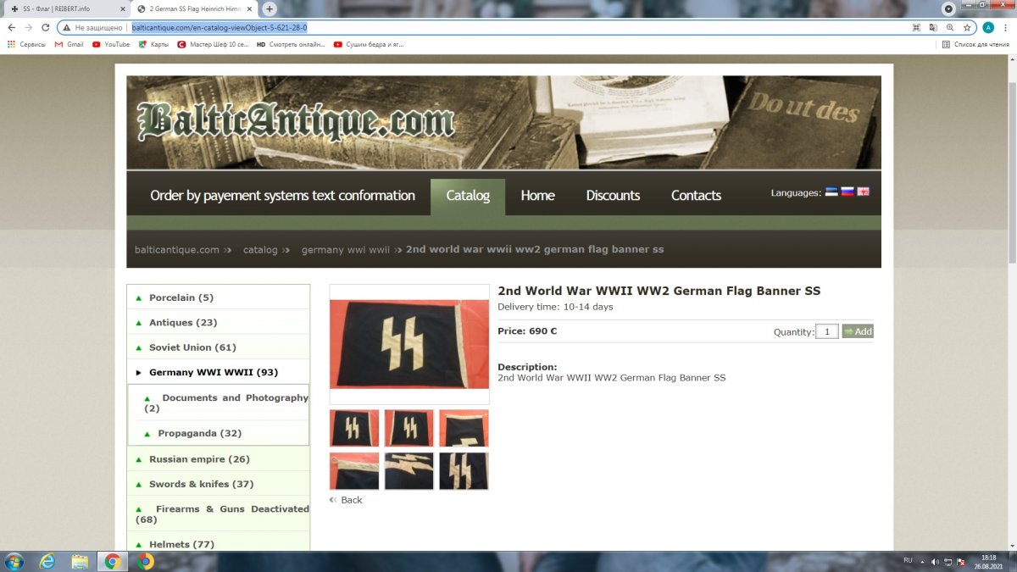Screen dimensions: 1017x572
Task: Switch language with the Estonian flag
Action: tap(831, 192)
